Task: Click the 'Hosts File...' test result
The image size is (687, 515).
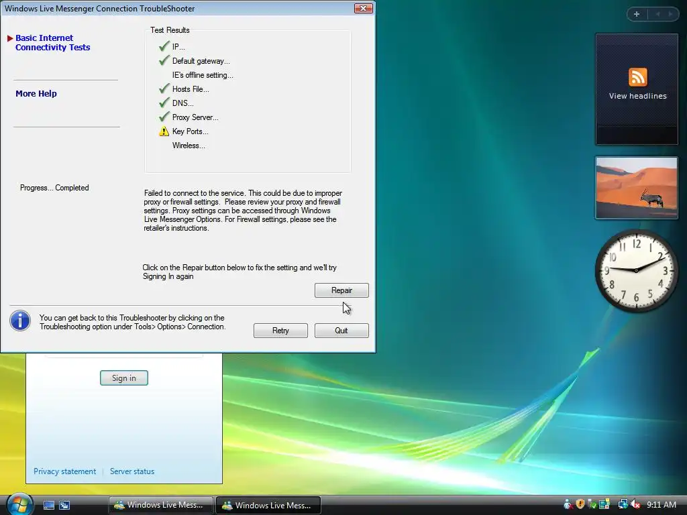Action: 191,89
